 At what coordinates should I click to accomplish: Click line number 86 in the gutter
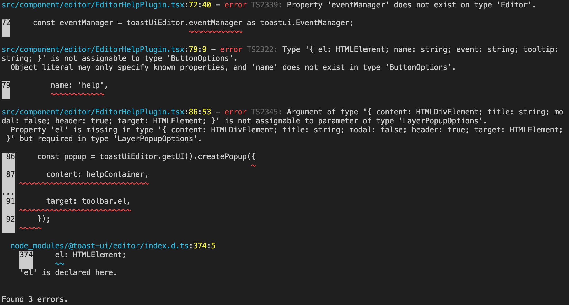(10, 156)
